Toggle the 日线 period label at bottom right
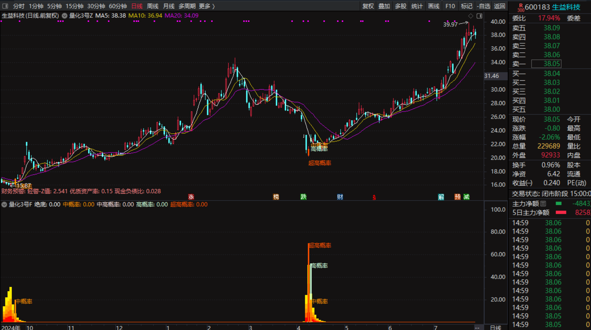This screenshot has width=591, height=330. [495, 327]
